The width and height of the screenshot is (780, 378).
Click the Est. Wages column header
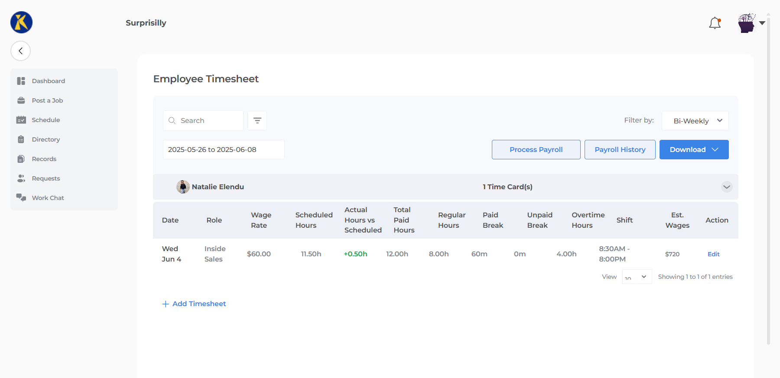point(677,220)
